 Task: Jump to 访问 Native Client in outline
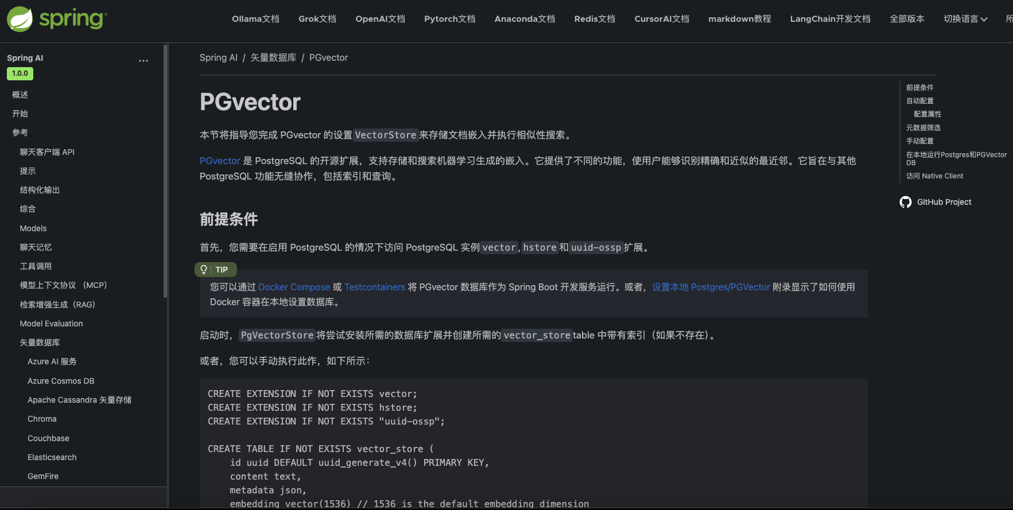(x=935, y=176)
